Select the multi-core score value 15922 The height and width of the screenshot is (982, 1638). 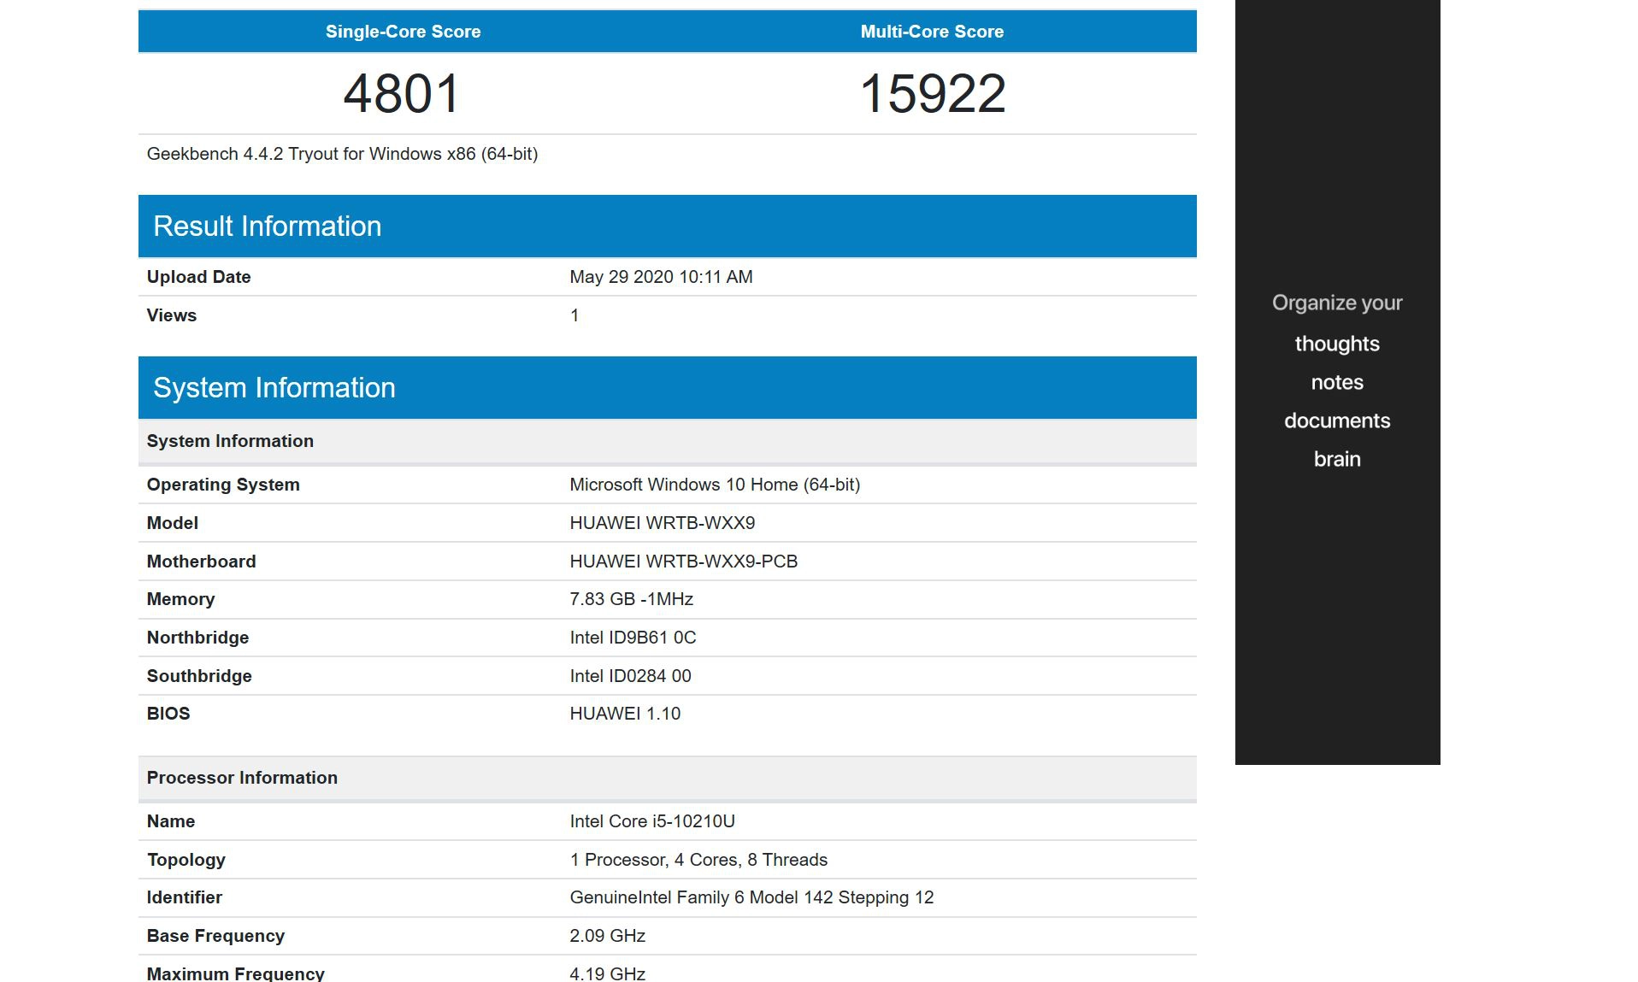932,93
